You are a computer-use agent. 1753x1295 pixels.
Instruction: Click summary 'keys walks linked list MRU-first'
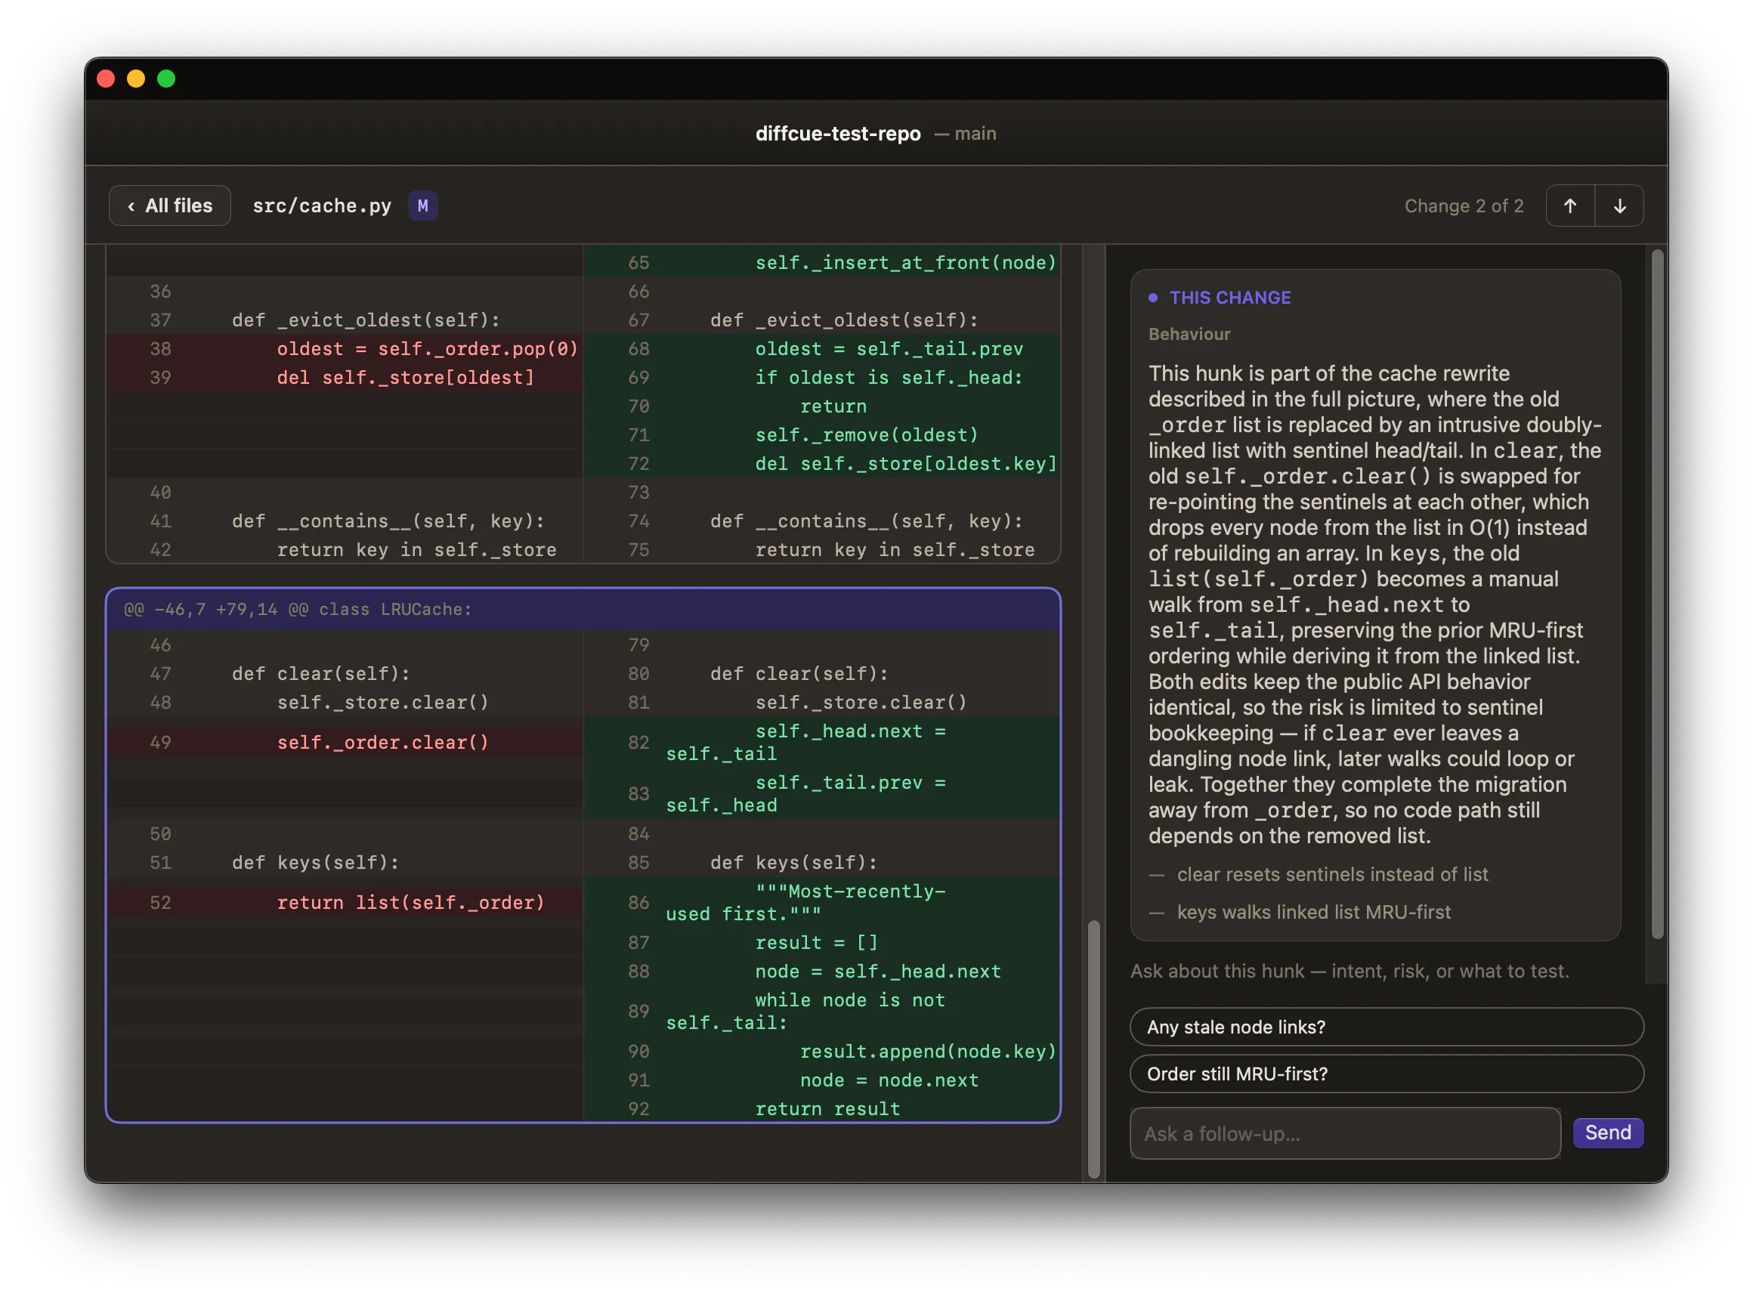(1313, 912)
